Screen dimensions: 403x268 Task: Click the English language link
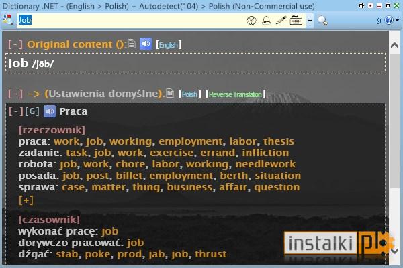tap(169, 45)
